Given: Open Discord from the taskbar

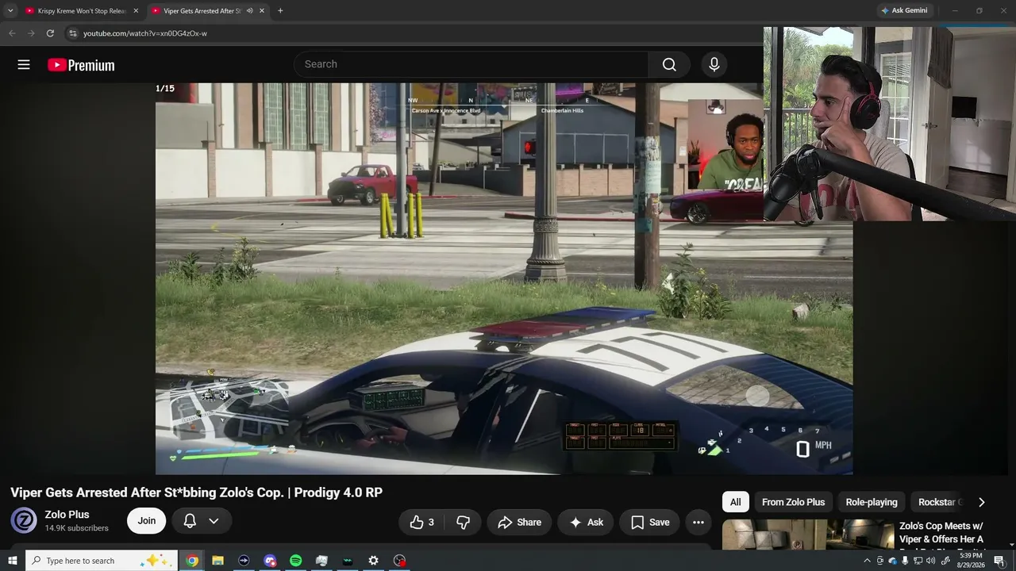Looking at the screenshot, I should (270, 561).
